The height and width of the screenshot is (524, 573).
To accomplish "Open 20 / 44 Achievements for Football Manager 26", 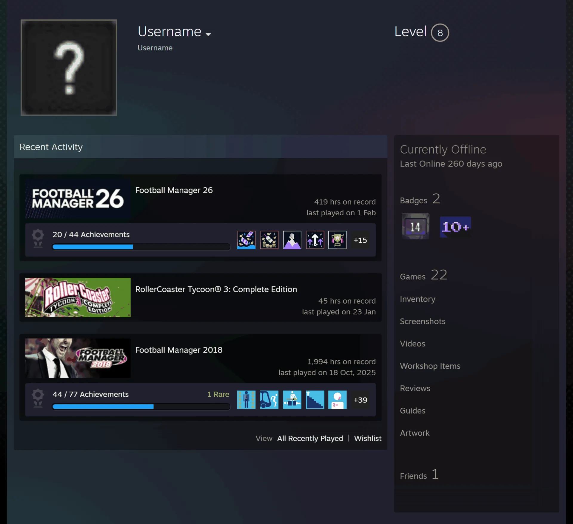I will 91,235.
